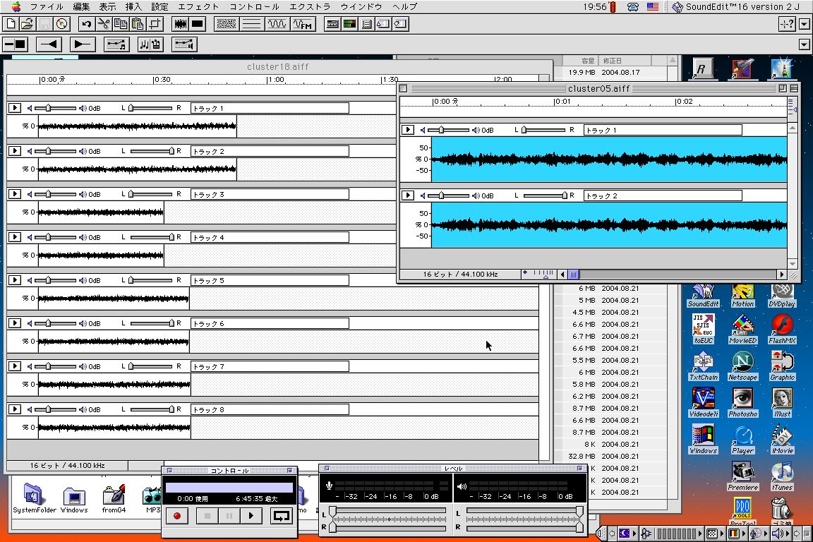The height and width of the screenshot is (542, 813).
Task: Open the Levels meter palette icon
Action: [x=349, y=24]
